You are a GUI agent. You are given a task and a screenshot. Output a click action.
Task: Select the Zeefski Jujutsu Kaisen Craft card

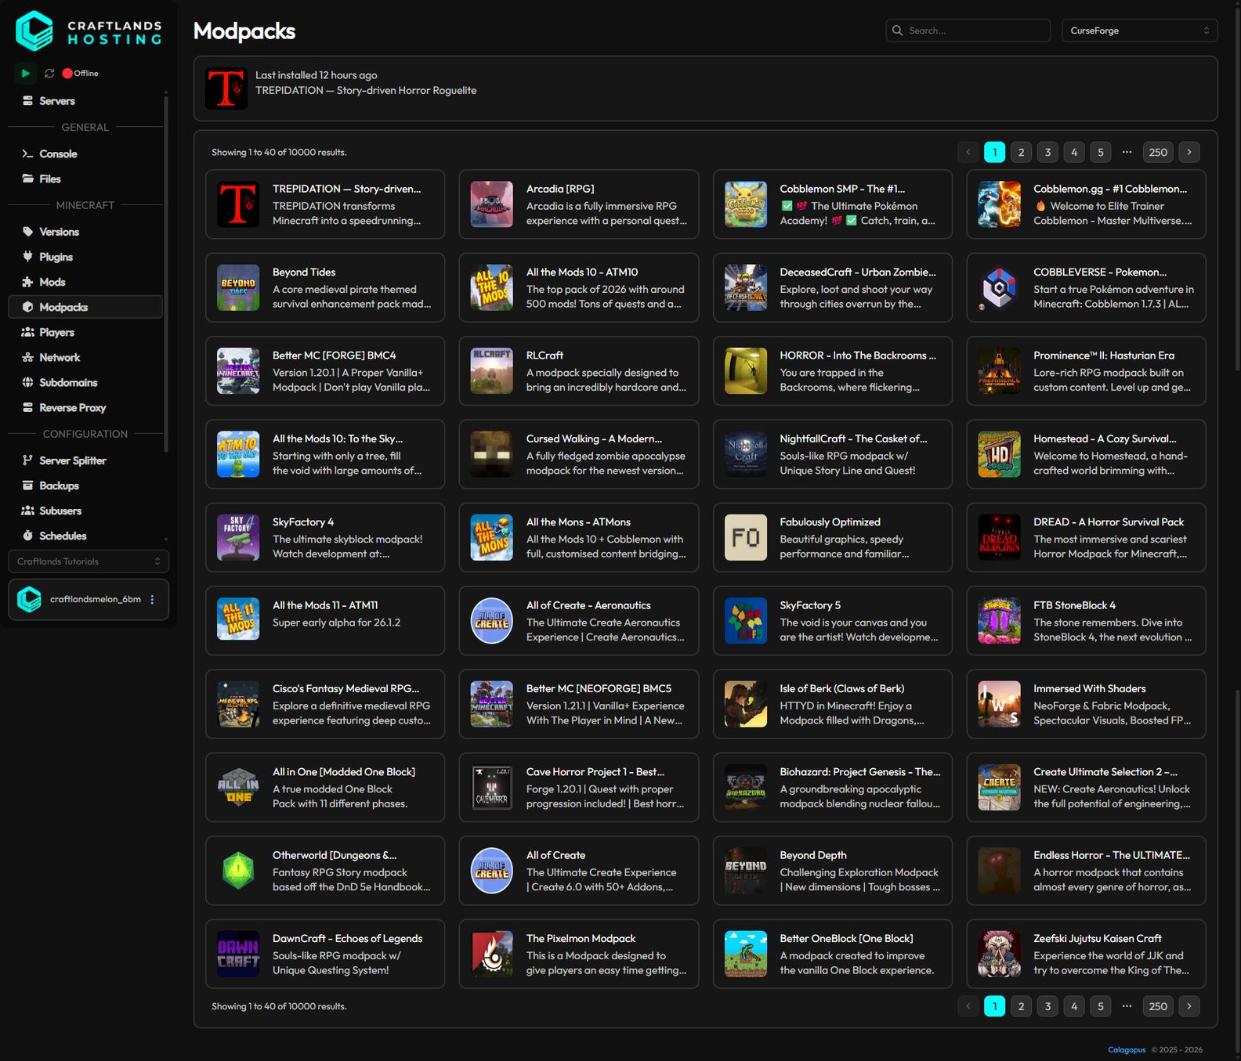tap(1086, 954)
